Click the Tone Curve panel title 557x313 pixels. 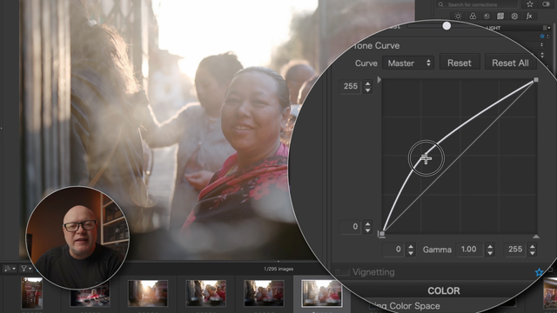pyautogui.click(x=377, y=46)
